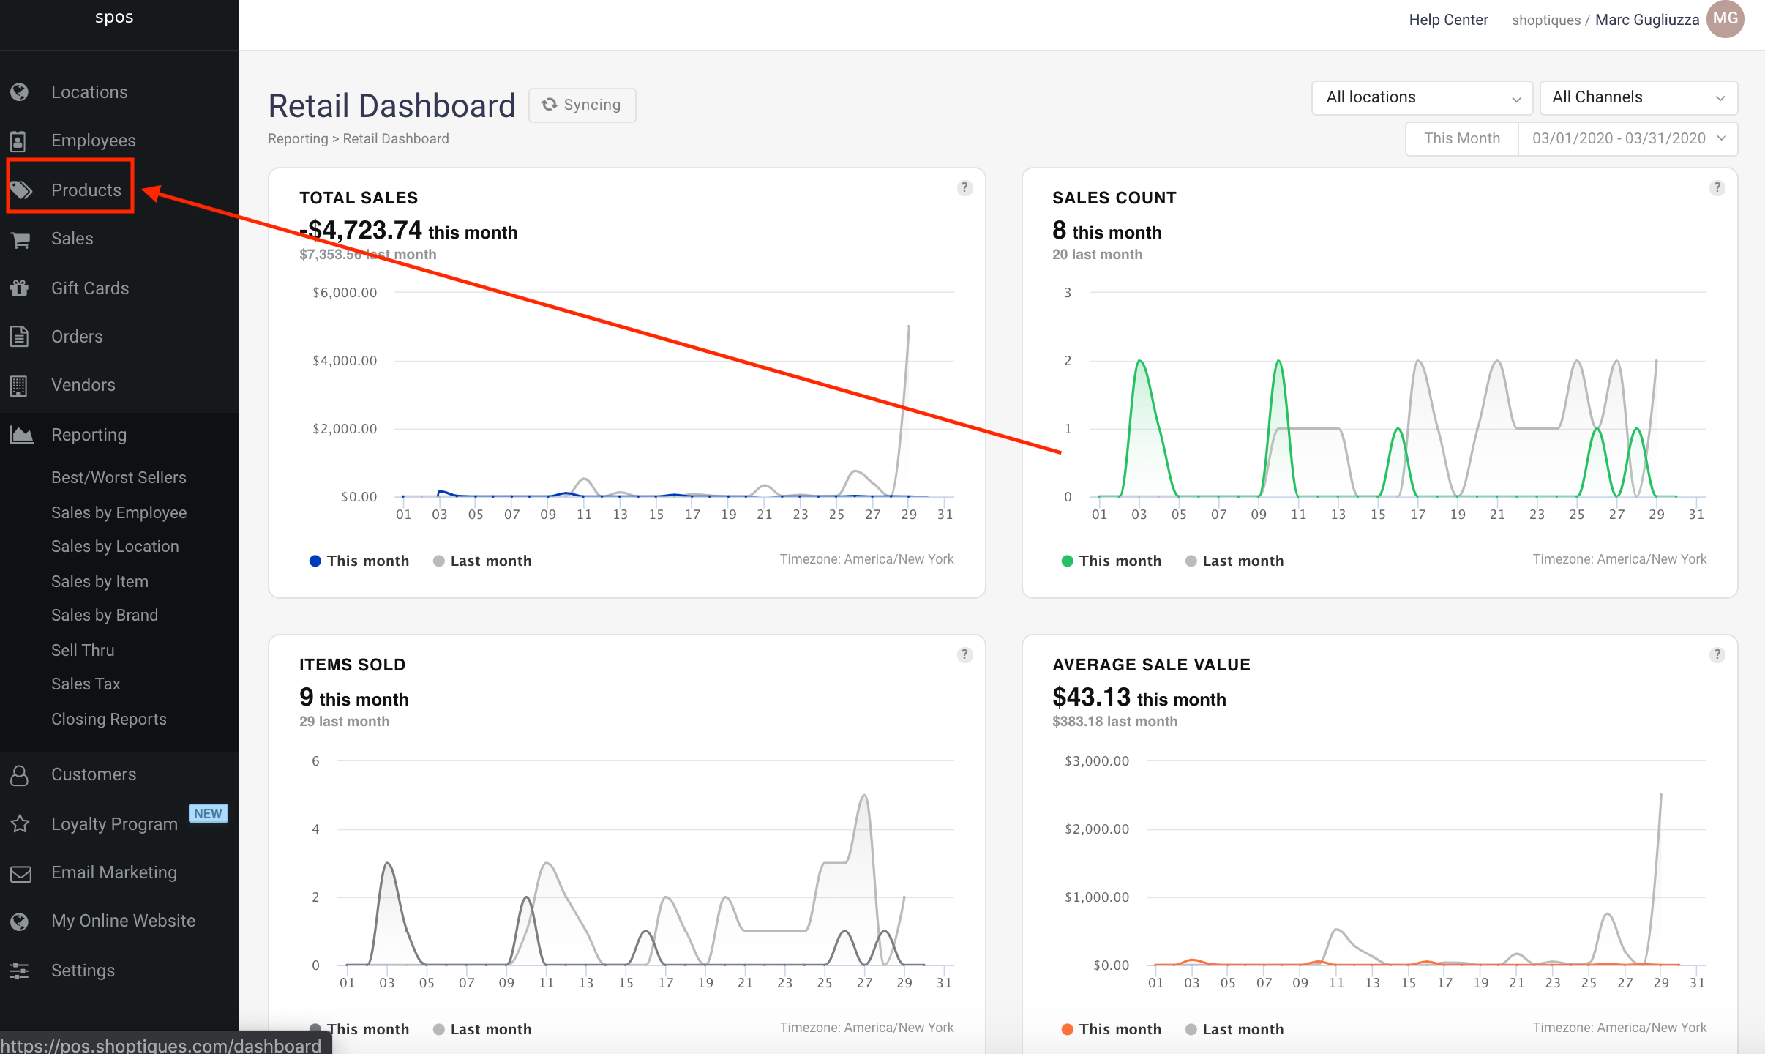The height and width of the screenshot is (1054, 1765).
Task: Click the Reporting chart icon
Action: pyautogui.click(x=21, y=435)
